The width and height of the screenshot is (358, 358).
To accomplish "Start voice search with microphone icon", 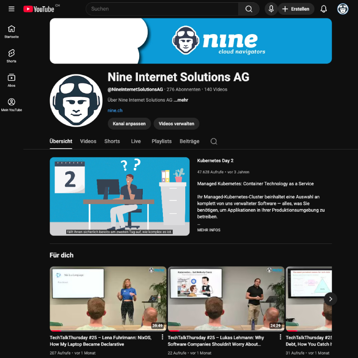I will pyautogui.click(x=271, y=9).
